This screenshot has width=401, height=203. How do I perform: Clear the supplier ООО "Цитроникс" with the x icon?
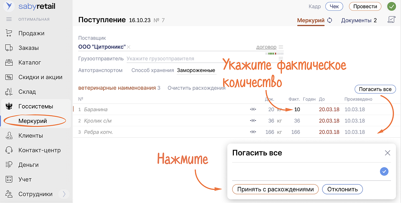pyautogui.click(x=129, y=47)
